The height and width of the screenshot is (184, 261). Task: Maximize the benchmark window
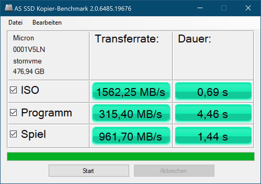224,8
